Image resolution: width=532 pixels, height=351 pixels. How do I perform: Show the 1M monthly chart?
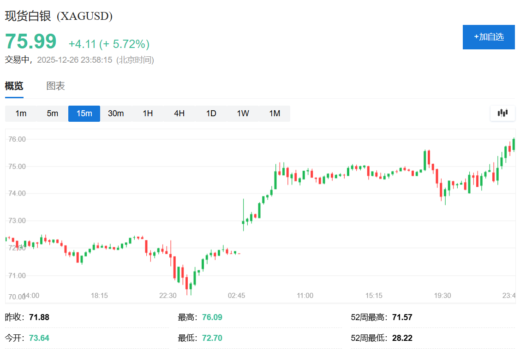pyautogui.click(x=275, y=113)
